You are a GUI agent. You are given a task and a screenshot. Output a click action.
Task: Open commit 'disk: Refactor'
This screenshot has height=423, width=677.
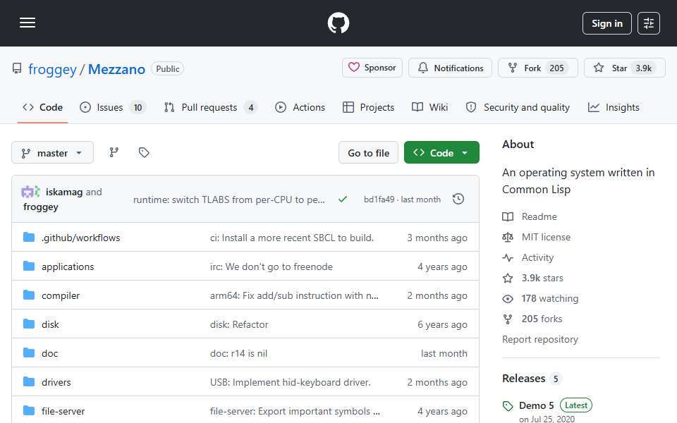pyautogui.click(x=239, y=324)
